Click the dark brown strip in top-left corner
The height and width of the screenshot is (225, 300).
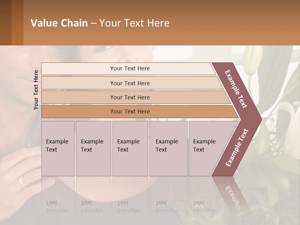point(6,22)
